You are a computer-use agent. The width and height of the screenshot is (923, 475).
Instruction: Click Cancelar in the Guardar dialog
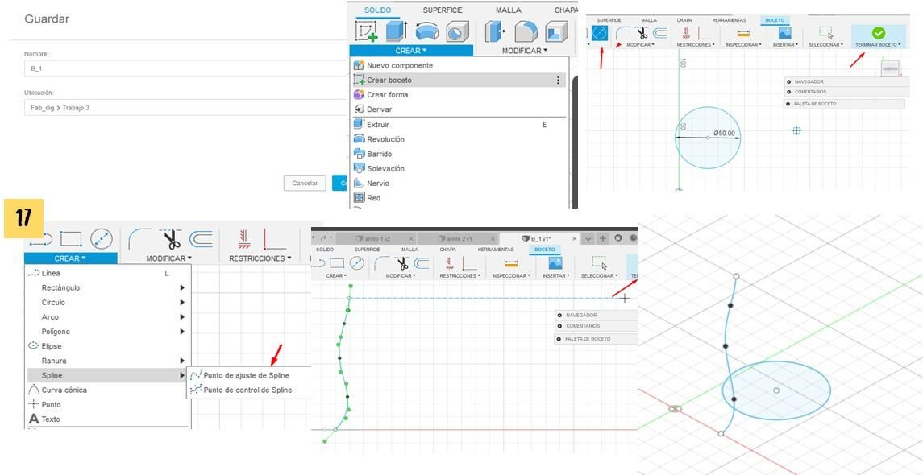coord(305,184)
